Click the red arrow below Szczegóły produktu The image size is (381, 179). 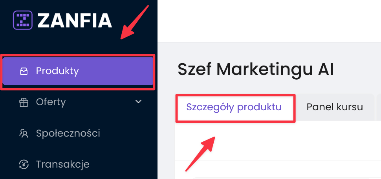pos(200,153)
